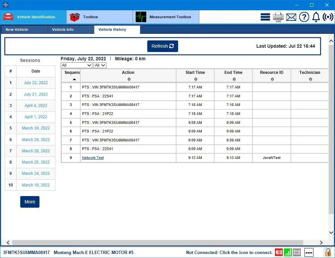Click VIN 3FMTK3SU6MMA08417 in status bar
The image size is (335, 258).
[x=26, y=252]
